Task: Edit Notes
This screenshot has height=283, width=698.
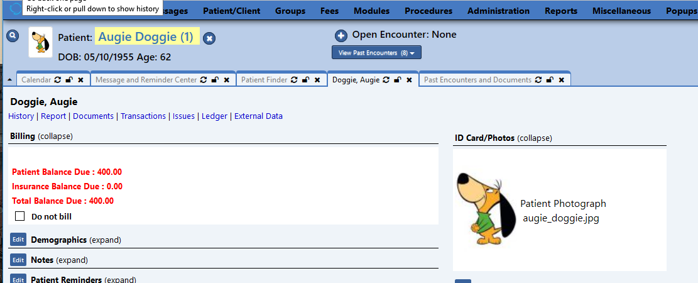Action: [18, 259]
